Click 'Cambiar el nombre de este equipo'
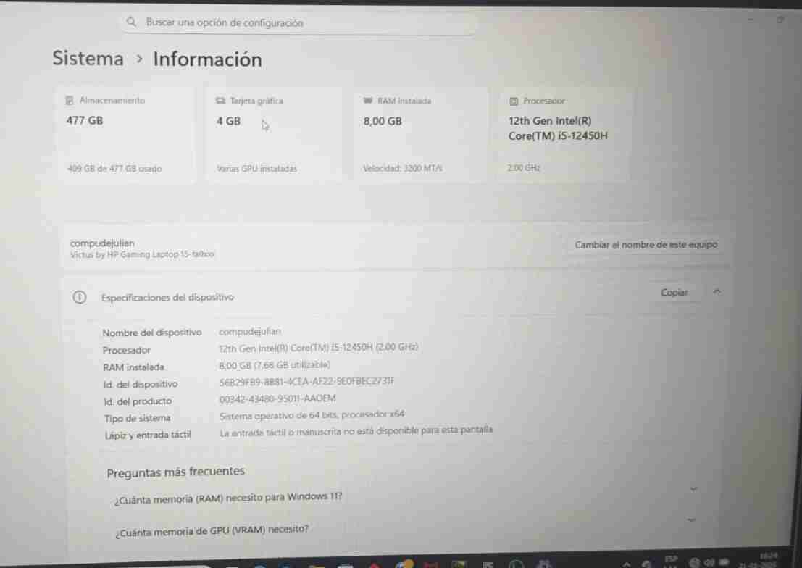The height and width of the screenshot is (568, 802). tap(646, 245)
